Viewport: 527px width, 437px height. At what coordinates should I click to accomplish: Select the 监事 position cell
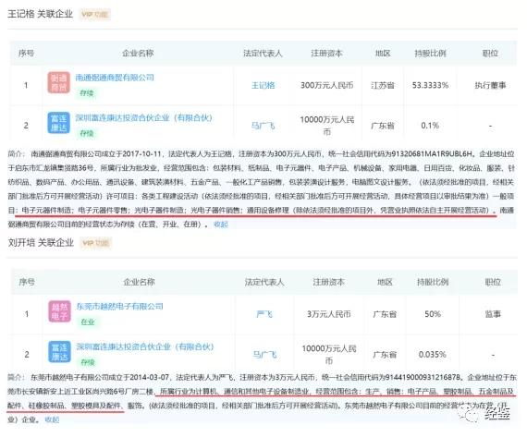pos(493,314)
